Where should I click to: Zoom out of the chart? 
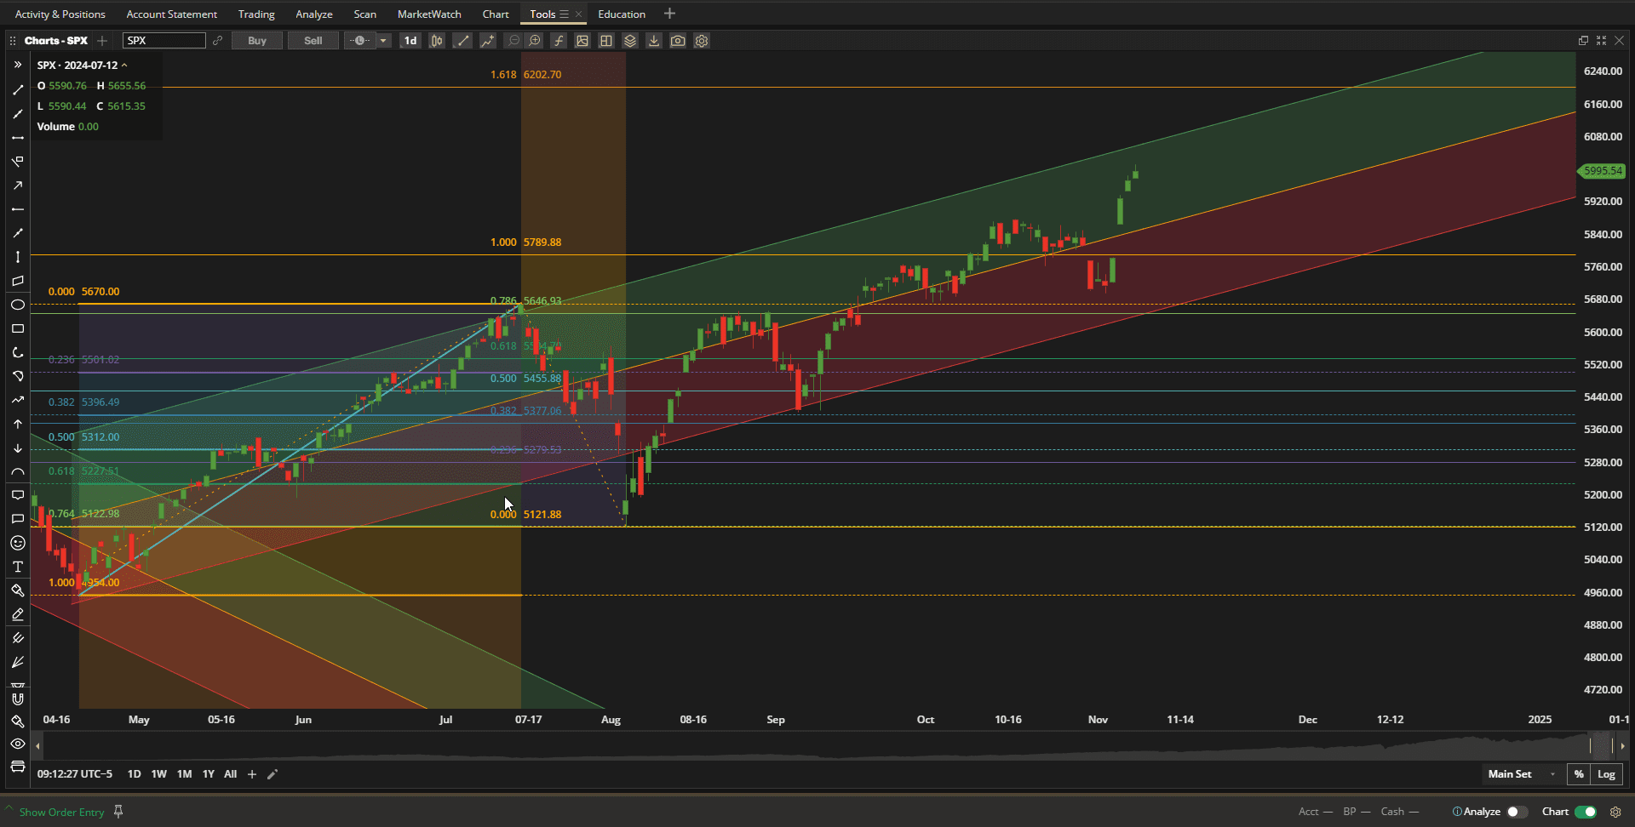pos(513,41)
